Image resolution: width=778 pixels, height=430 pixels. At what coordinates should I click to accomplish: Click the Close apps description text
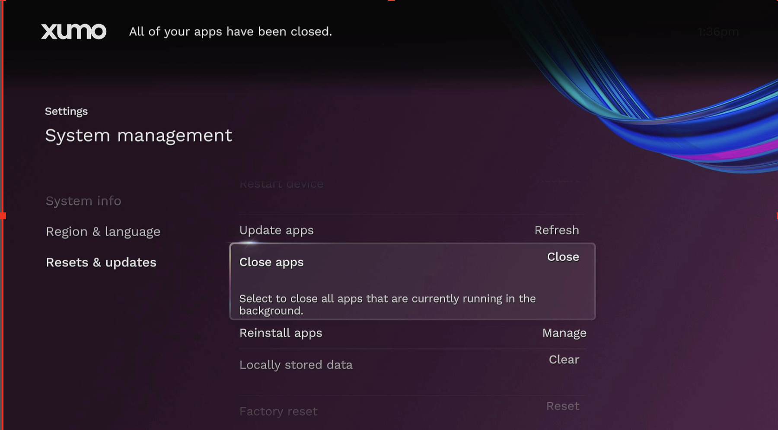[x=387, y=305]
